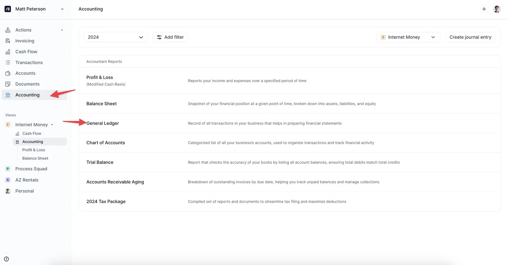507x265 pixels.
Task: Click the Accounting bank icon in main nav
Action: tap(8, 95)
